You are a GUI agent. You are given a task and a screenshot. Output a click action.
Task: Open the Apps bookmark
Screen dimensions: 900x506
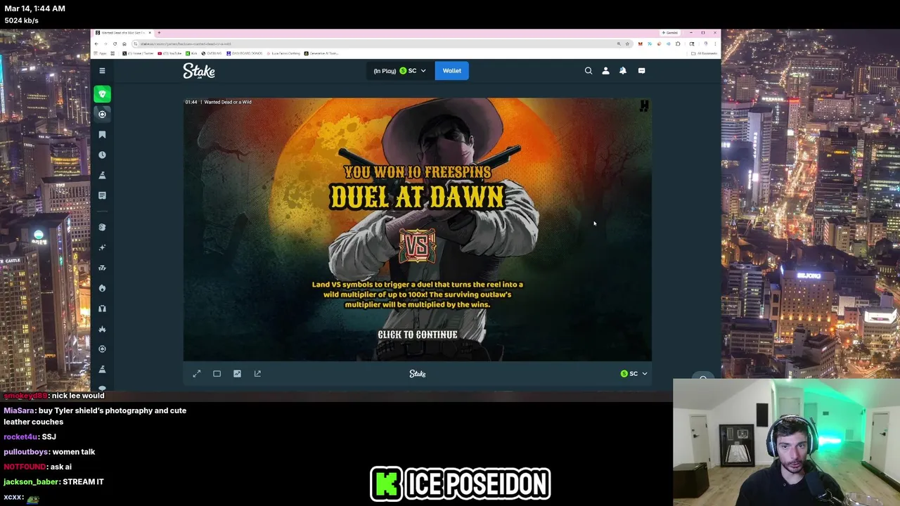click(99, 53)
